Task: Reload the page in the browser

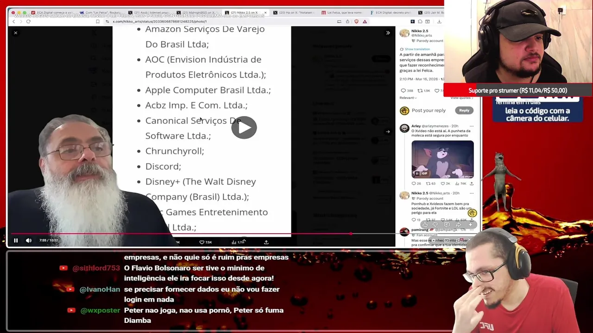Action: pyautogui.click(x=28, y=21)
